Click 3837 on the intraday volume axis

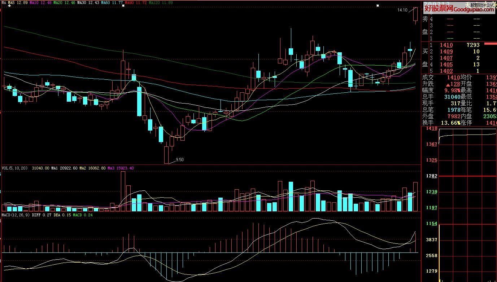click(432, 239)
